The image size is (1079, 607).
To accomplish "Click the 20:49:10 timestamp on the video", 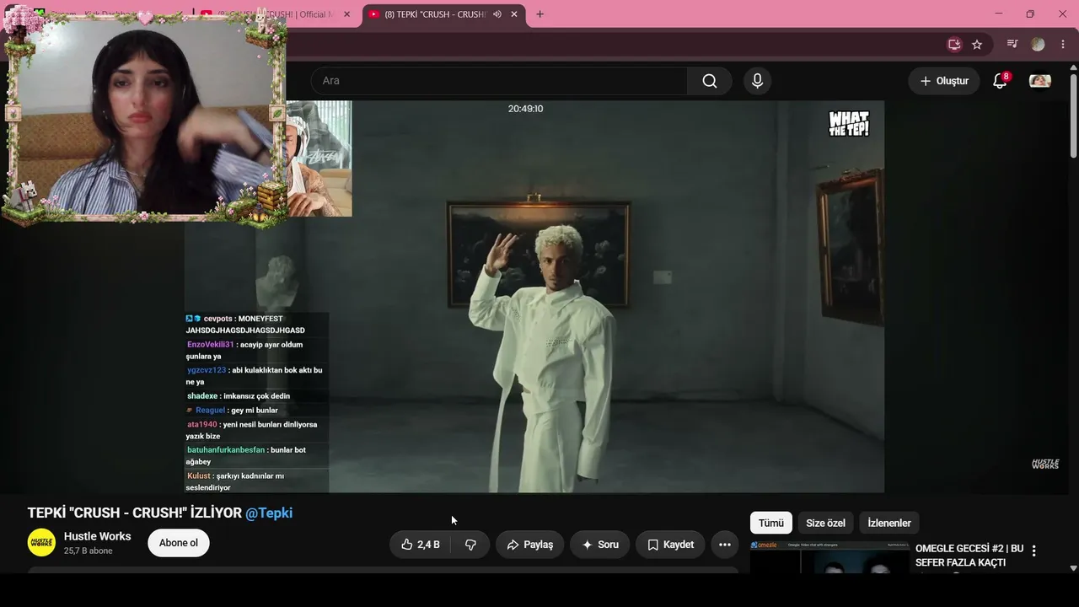I will (x=525, y=109).
